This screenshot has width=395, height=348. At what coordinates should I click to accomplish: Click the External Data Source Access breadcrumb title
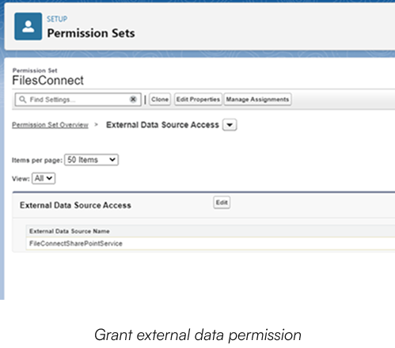click(x=162, y=125)
